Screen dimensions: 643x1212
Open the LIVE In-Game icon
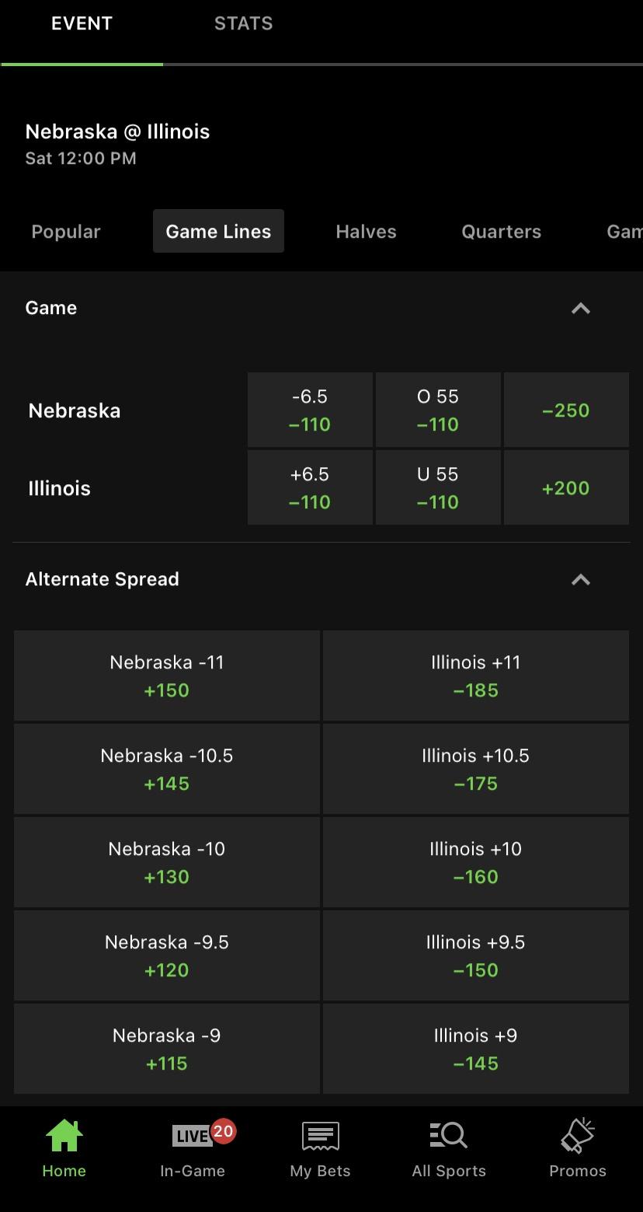click(193, 1136)
